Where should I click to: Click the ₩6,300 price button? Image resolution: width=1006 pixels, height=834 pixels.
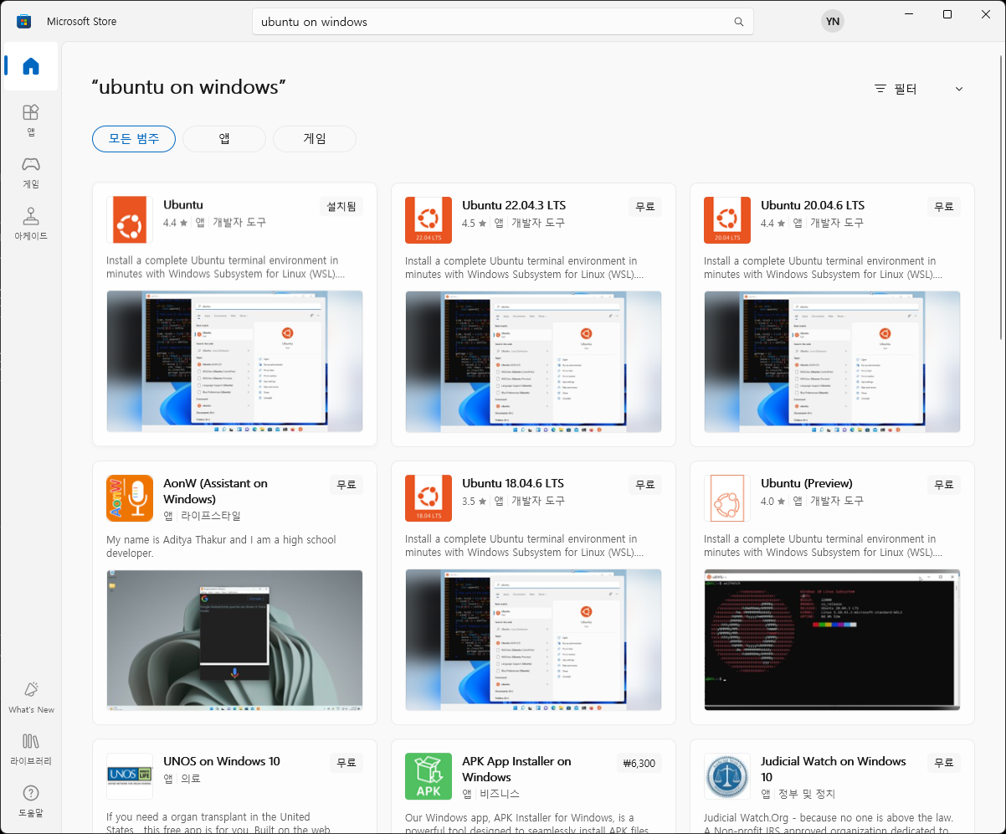pyautogui.click(x=639, y=763)
